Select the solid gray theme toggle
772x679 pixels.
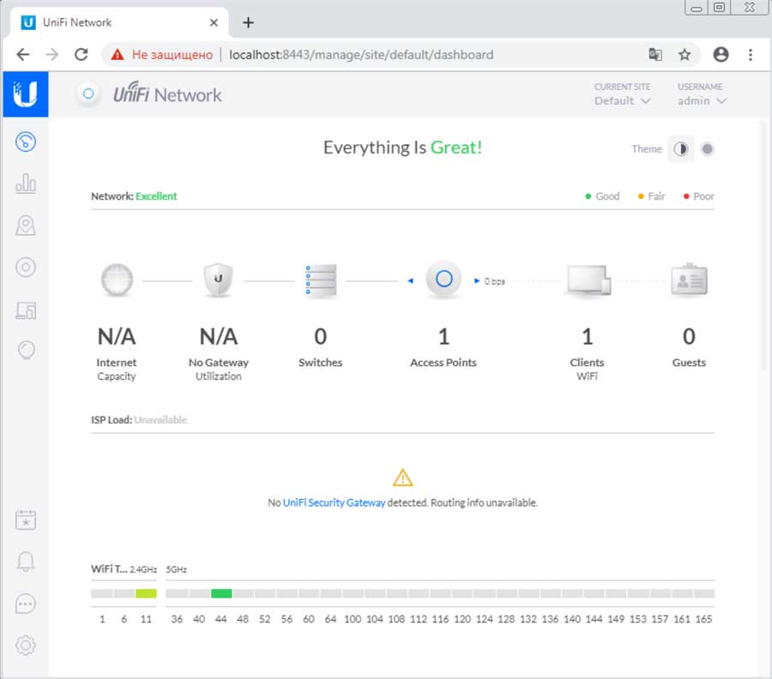[707, 148]
